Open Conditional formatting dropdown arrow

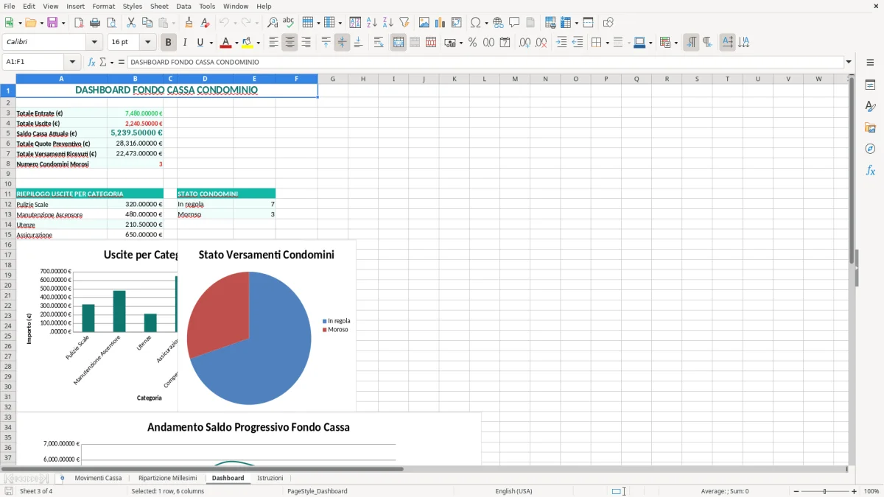pos(676,43)
